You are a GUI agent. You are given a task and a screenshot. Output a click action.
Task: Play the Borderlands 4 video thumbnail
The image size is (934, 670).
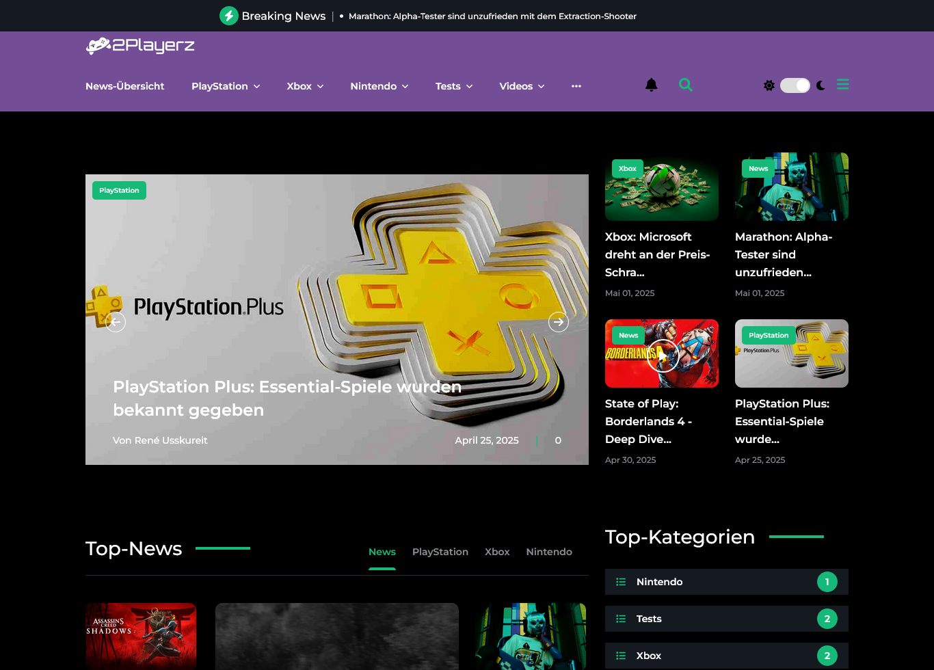662,354
